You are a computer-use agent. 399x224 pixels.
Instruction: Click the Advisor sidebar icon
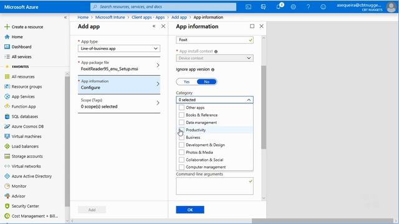pyautogui.click(x=7, y=196)
